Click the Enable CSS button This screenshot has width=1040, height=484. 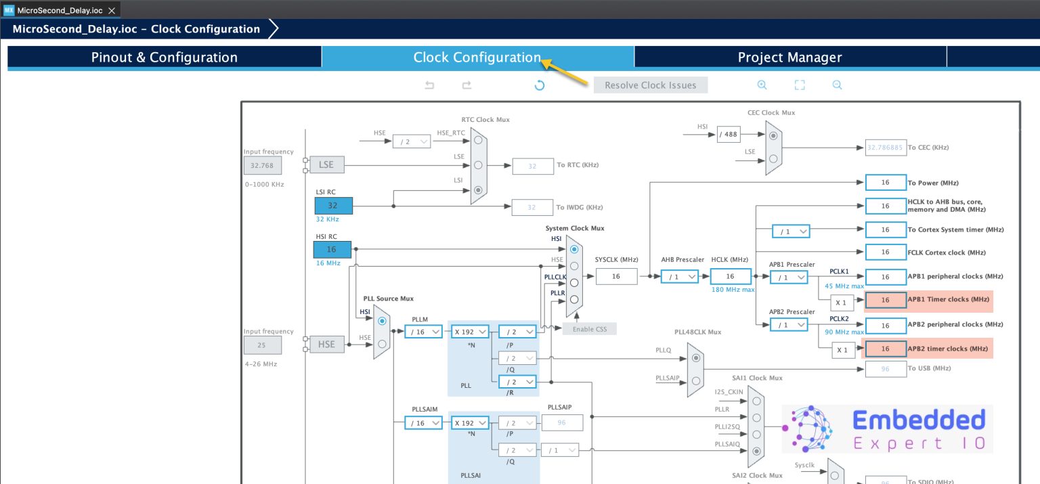click(589, 328)
